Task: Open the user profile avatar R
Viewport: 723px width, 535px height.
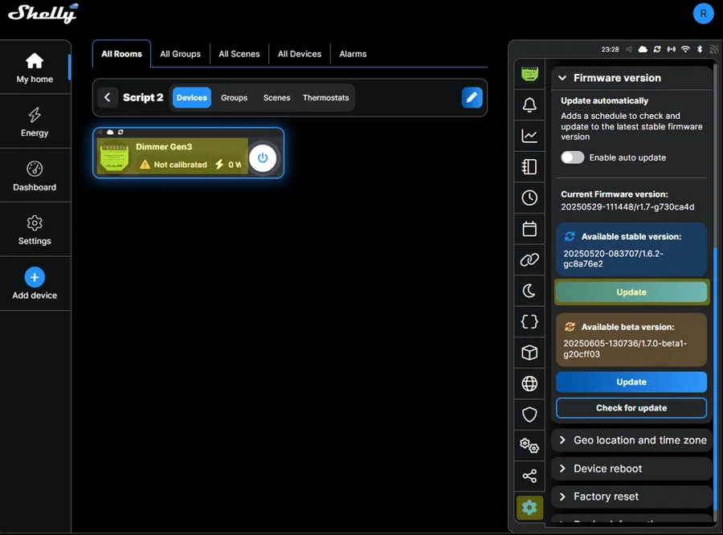Action: 703,14
